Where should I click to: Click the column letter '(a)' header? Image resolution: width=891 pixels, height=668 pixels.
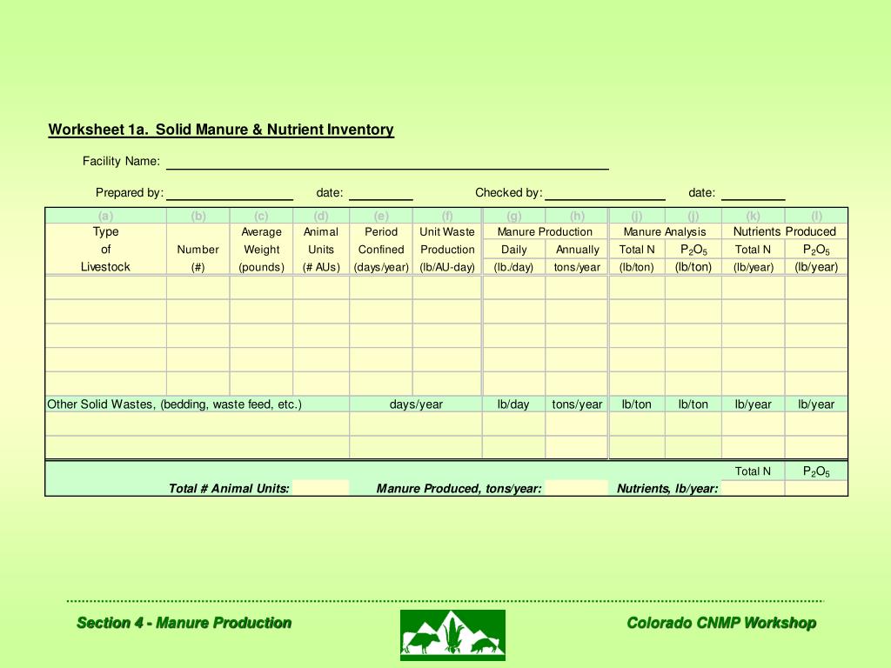tap(105, 216)
